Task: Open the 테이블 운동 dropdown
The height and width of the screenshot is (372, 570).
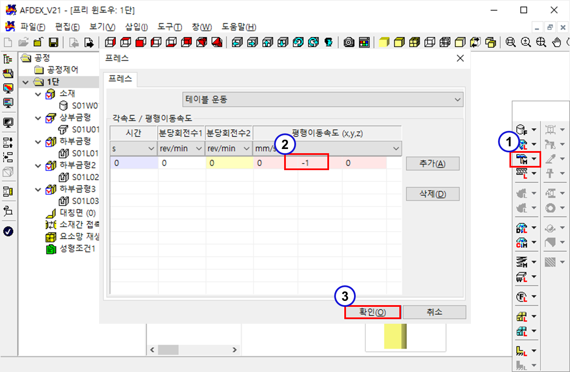Action: [323, 100]
